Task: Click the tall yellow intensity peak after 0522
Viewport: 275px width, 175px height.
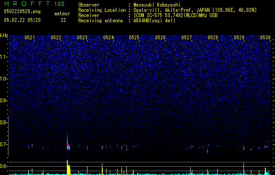Action: [68, 167]
